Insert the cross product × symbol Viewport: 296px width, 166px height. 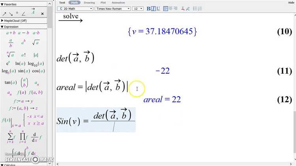42,14
